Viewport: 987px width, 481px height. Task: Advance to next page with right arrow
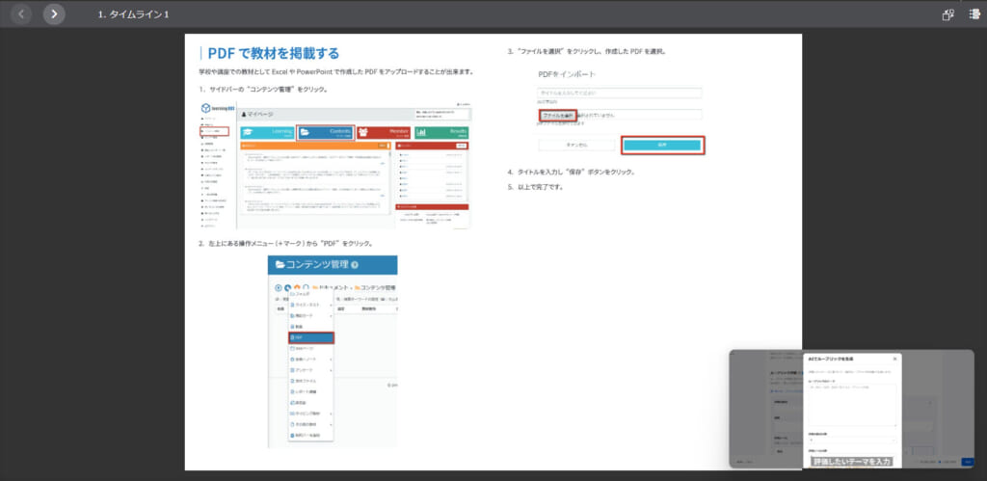coord(54,14)
